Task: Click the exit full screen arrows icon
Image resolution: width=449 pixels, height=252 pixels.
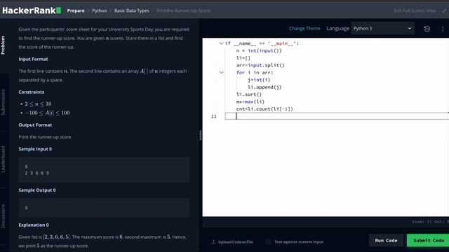Action: 444,10
